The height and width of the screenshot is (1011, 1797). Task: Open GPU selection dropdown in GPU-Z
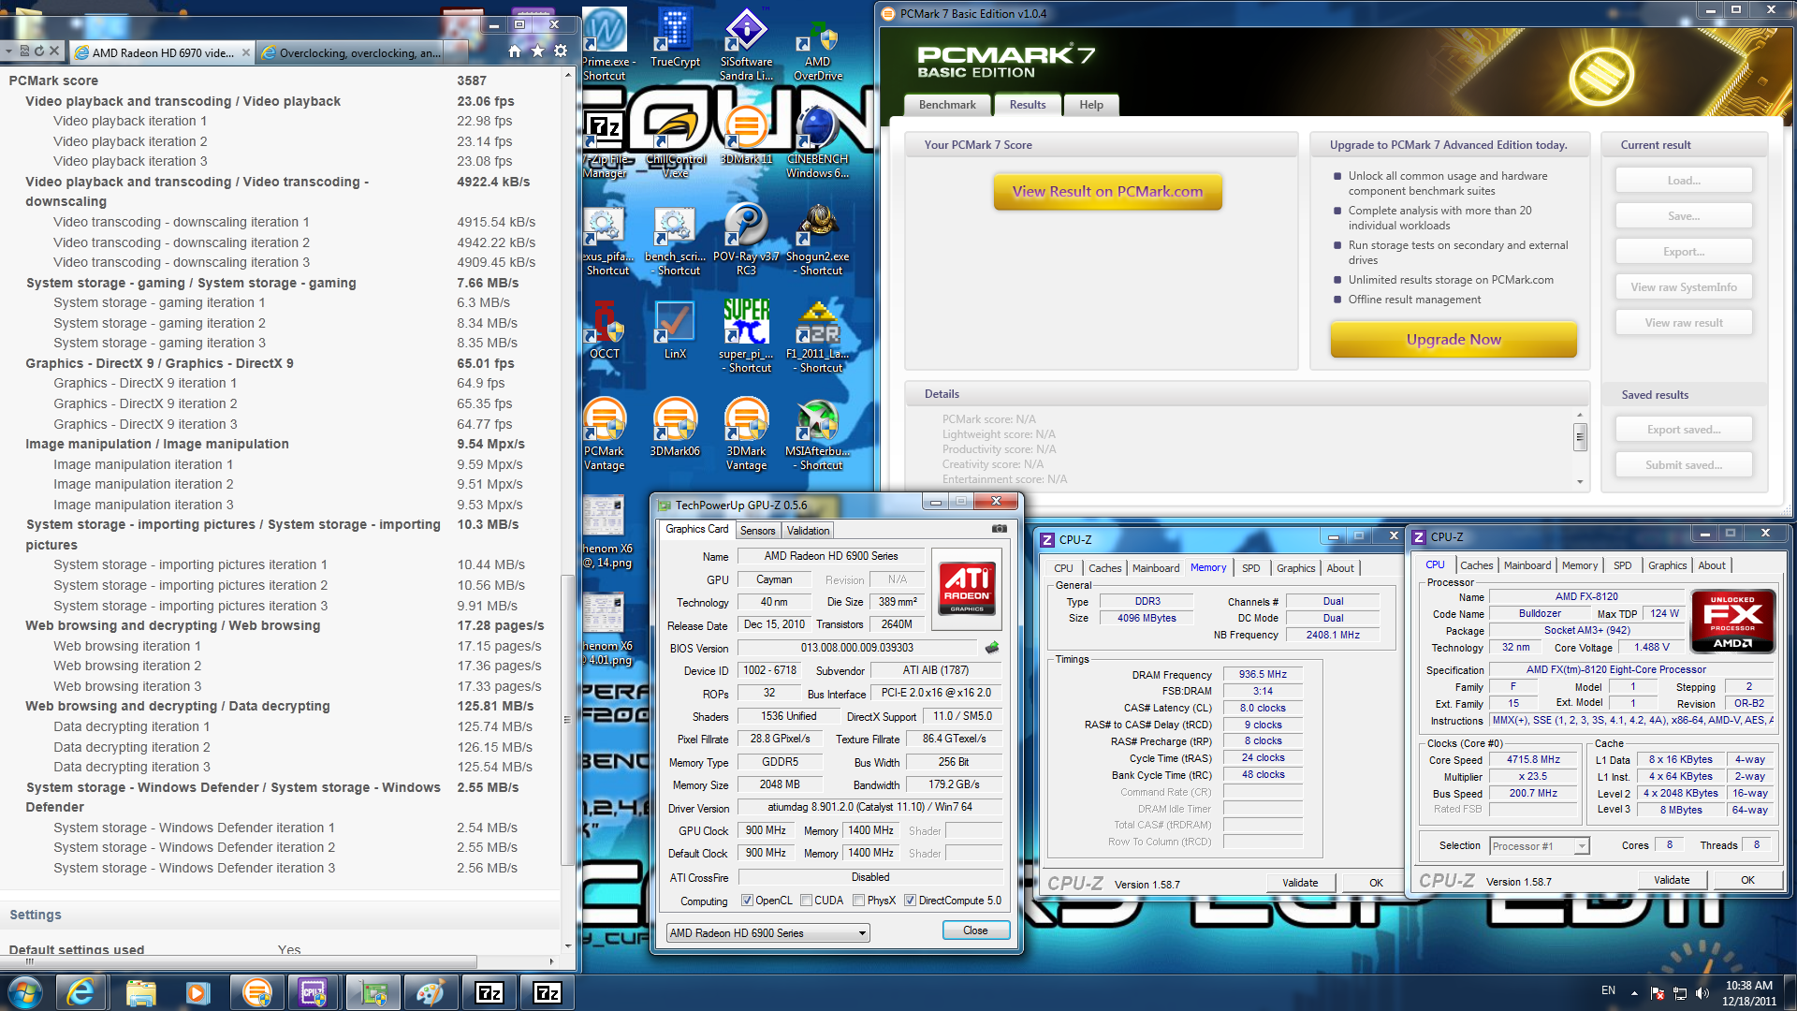pos(767,933)
